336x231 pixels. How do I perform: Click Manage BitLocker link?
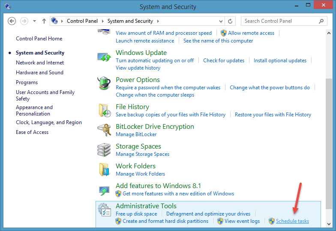[136, 134]
